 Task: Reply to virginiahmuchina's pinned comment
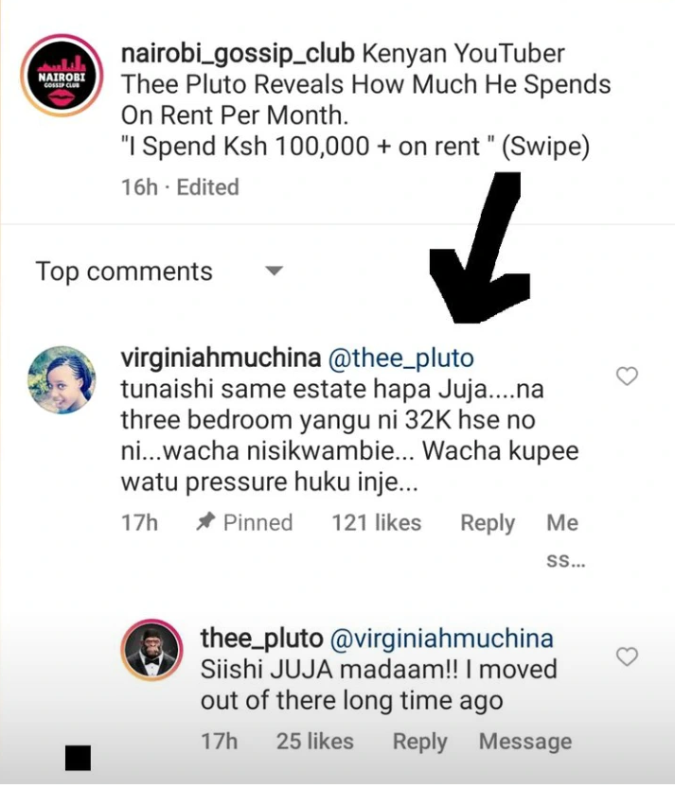coord(488,523)
